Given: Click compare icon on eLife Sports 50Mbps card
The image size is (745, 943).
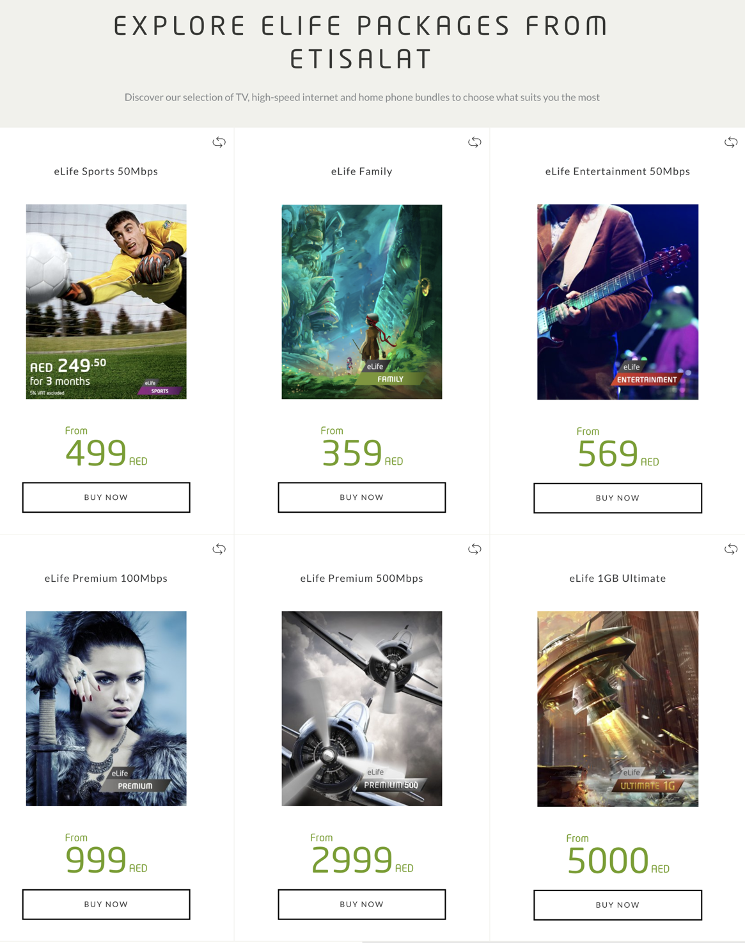Looking at the screenshot, I should (x=219, y=142).
